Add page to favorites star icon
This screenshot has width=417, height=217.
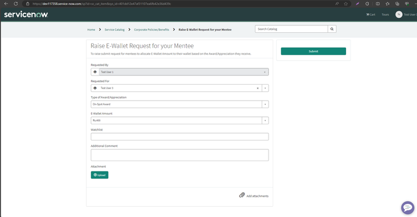pyautogui.click(x=346, y=3)
